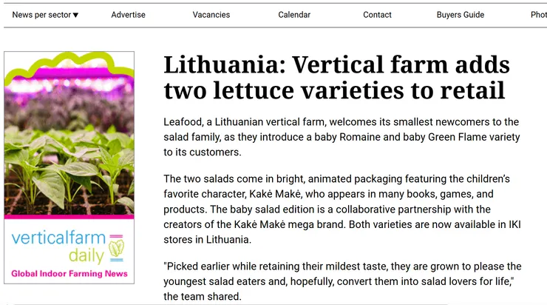The height and width of the screenshot is (305, 547).
Task: Navigate to the Buyers Guide
Action: click(460, 15)
